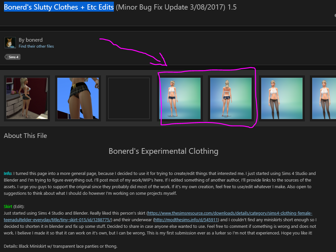Click the 'About This File' heading
The width and height of the screenshot is (336, 252).
pyautogui.click(x=25, y=136)
